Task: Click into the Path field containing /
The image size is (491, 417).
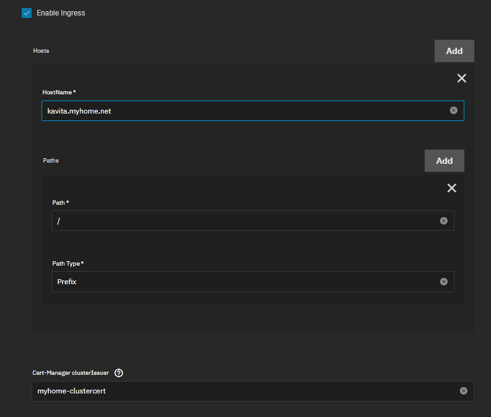Action: (253, 221)
